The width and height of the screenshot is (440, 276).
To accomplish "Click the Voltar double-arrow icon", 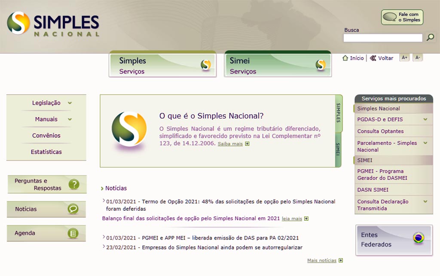I will pos(373,58).
